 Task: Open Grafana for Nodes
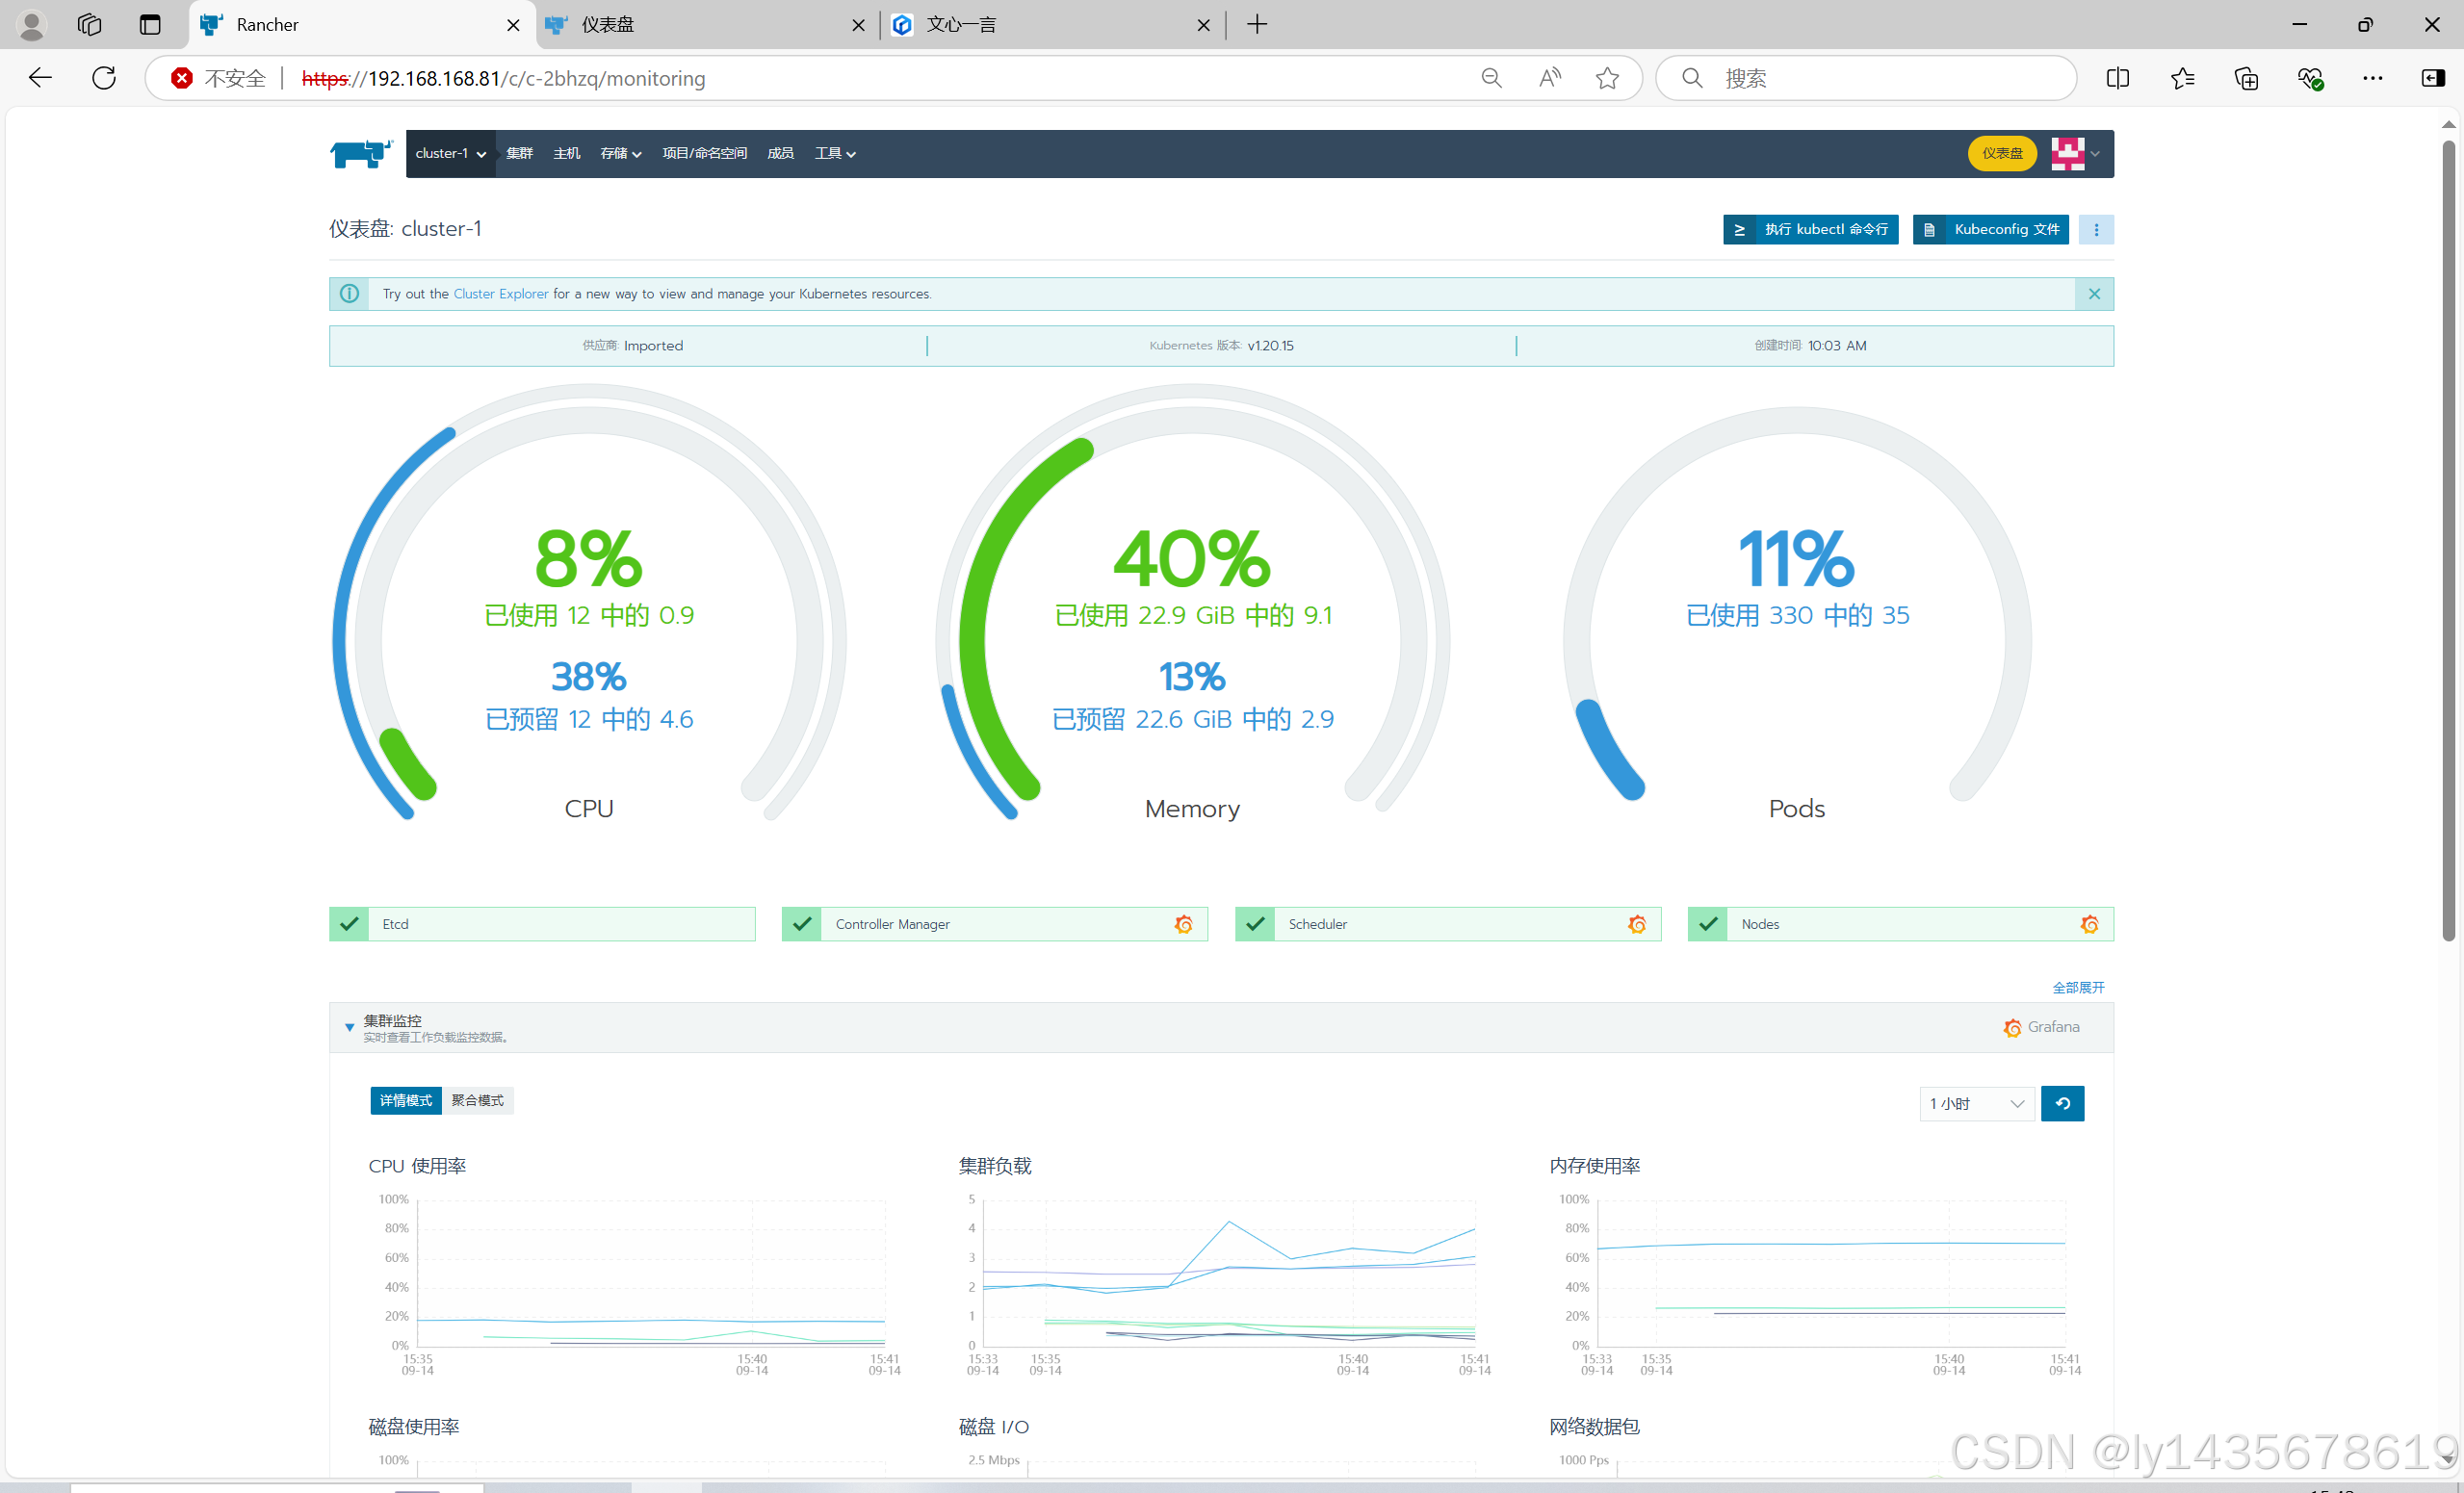2089,925
